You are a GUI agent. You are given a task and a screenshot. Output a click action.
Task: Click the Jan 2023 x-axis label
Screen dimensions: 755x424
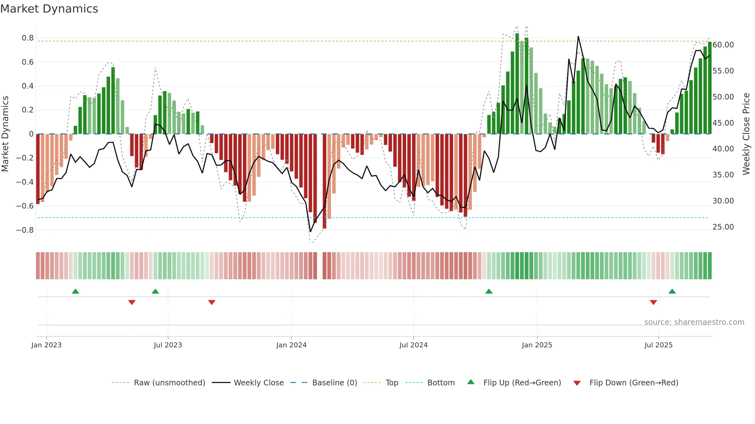coord(47,345)
